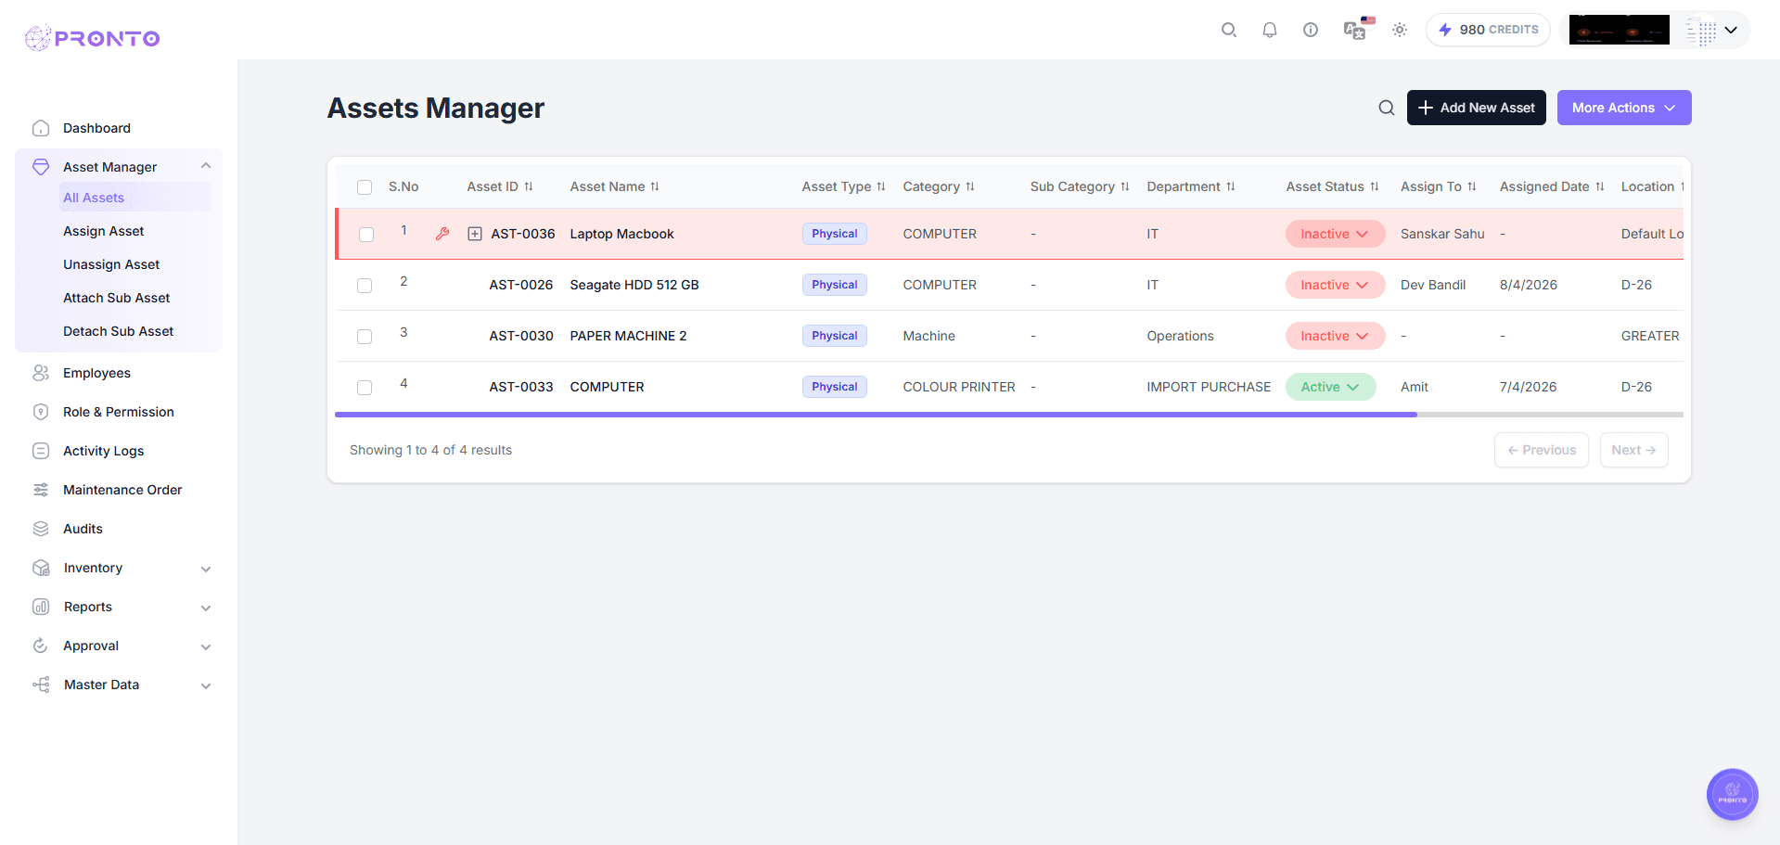Click the maintenance wrench icon on Laptop Macbook row
The height and width of the screenshot is (845, 1780).
pos(442,234)
